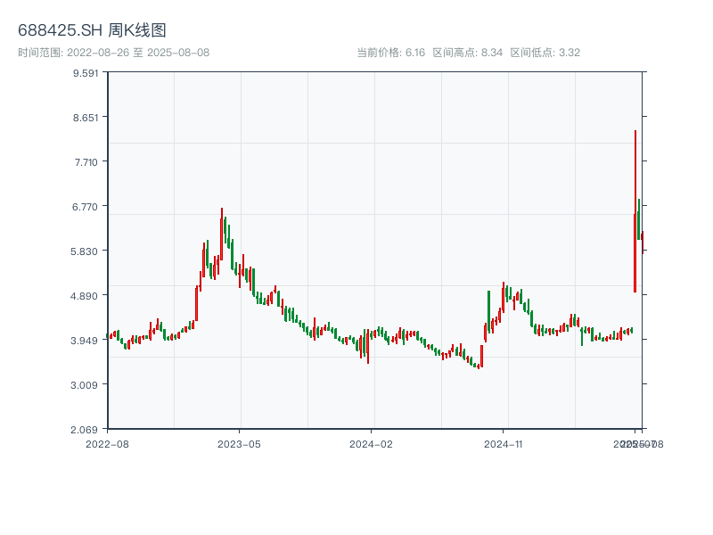Click the y-axis value 9.591
713x535 pixels.
(86, 73)
